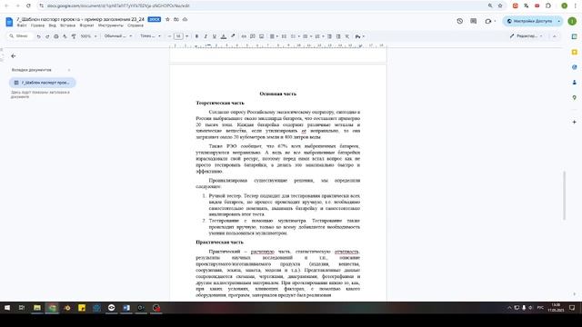The width and height of the screenshot is (582, 327).
Task: Open the paragraph style dropdown
Action: pyautogui.click(x=118, y=36)
